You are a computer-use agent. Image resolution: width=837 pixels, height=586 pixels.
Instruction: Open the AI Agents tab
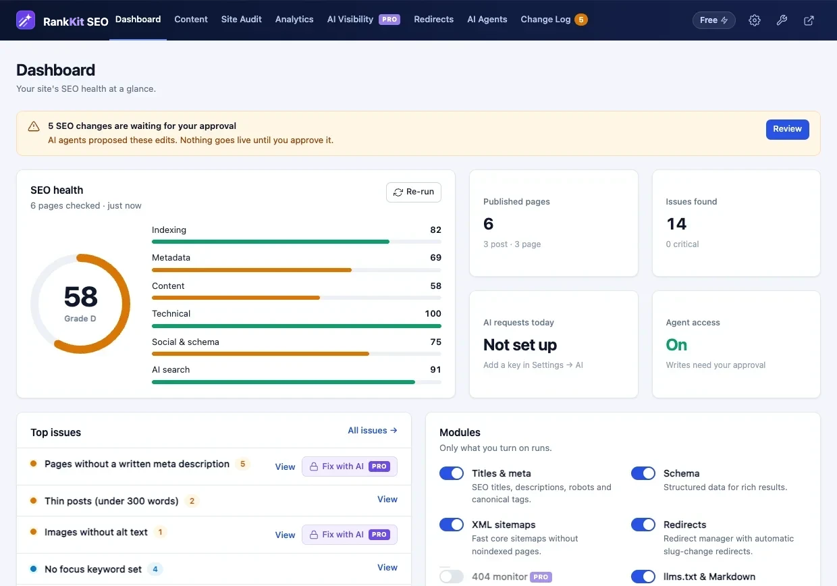click(x=487, y=20)
